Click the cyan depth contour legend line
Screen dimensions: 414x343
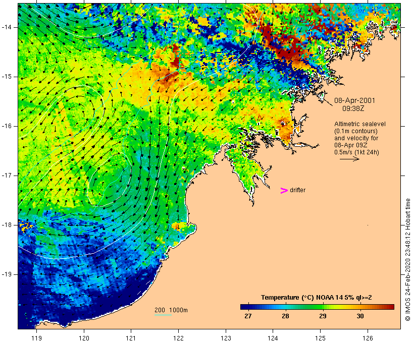click(x=163, y=315)
